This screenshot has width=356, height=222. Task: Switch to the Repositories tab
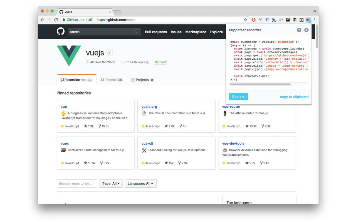76,80
